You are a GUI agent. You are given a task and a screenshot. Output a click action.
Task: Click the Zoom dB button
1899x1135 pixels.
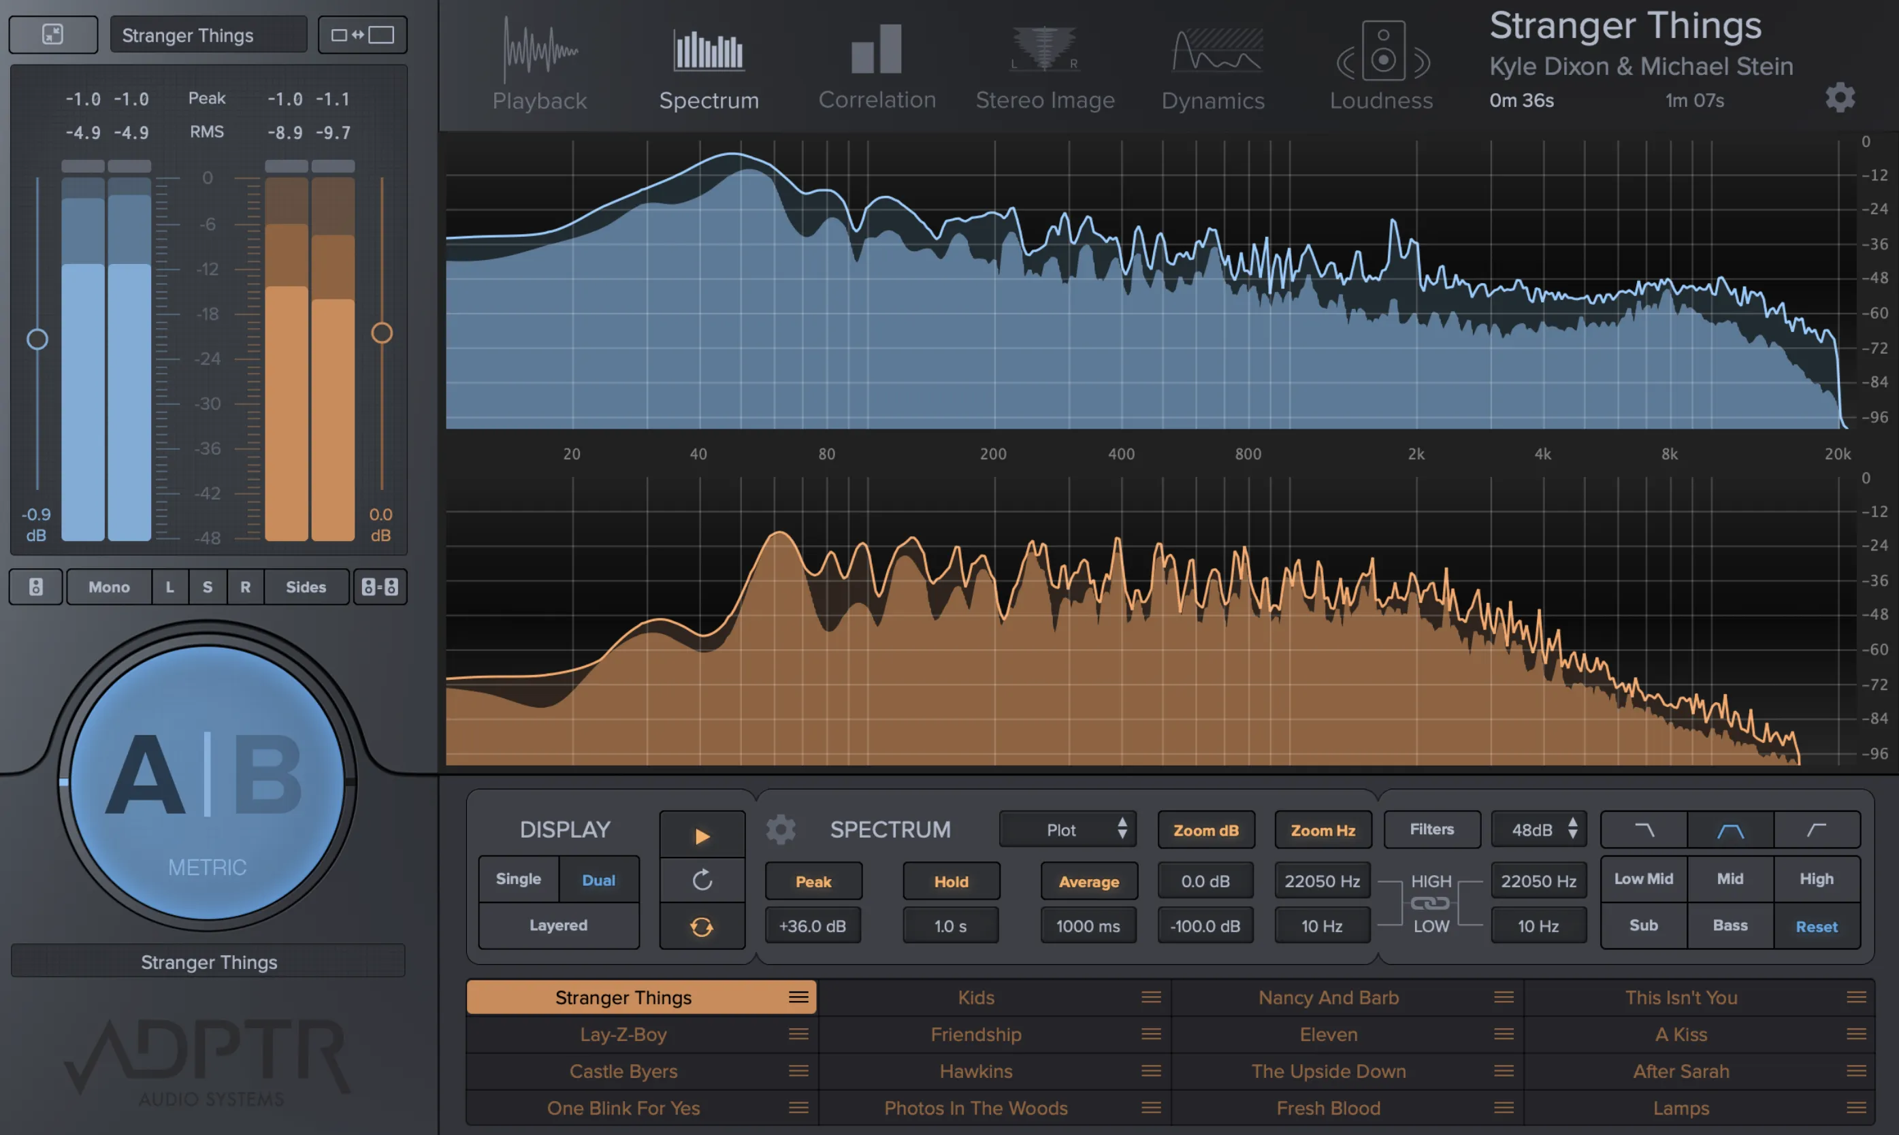click(1205, 830)
